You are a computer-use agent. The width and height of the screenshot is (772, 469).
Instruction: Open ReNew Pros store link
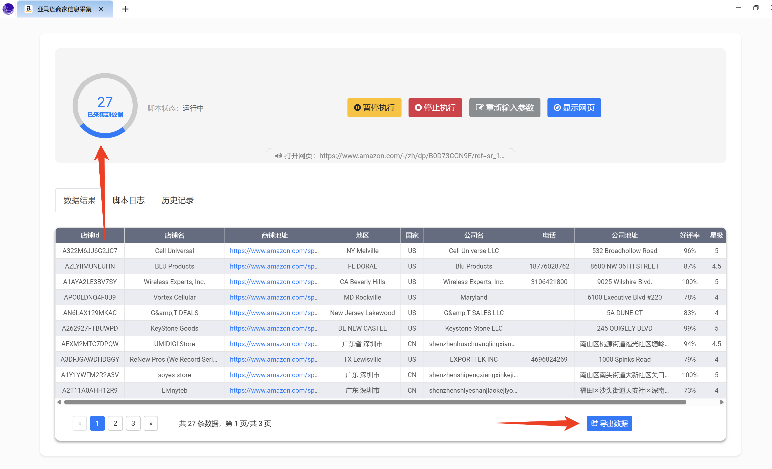point(274,359)
